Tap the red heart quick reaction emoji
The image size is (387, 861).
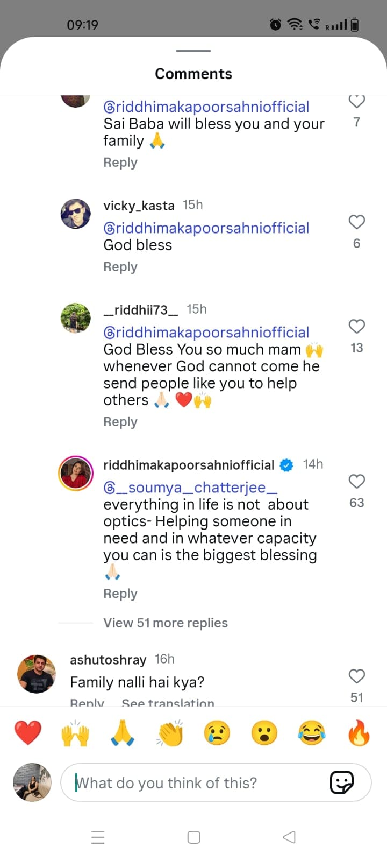(x=28, y=733)
